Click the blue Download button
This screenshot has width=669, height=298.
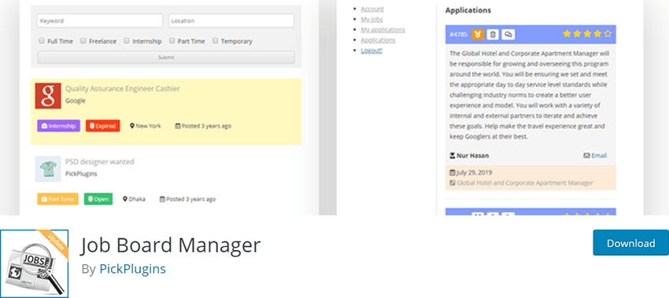pos(631,243)
